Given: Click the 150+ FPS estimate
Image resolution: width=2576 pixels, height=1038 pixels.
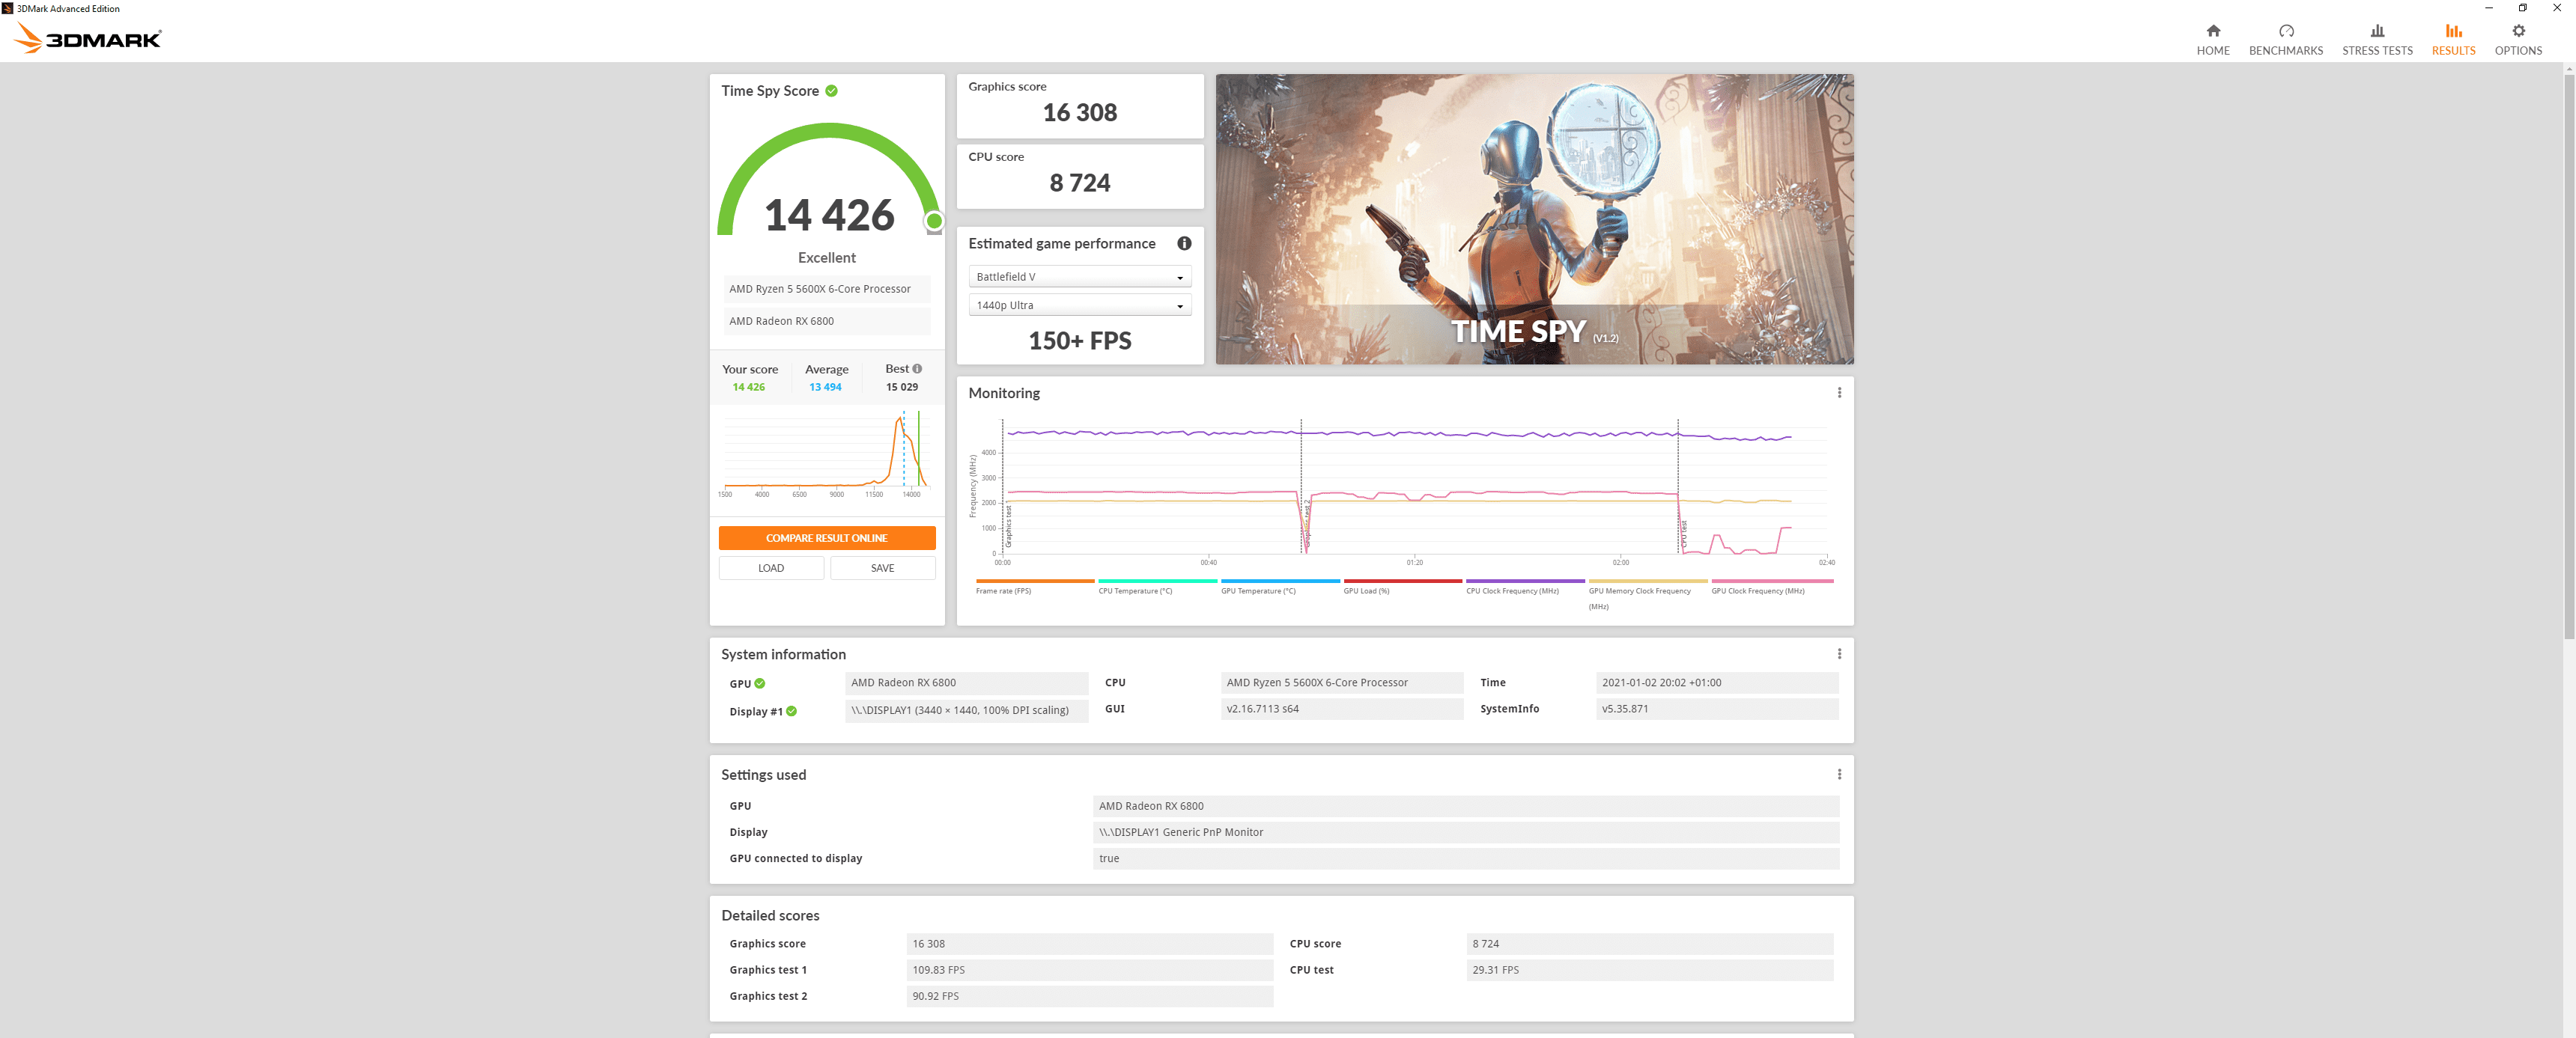Looking at the screenshot, I should (1079, 341).
